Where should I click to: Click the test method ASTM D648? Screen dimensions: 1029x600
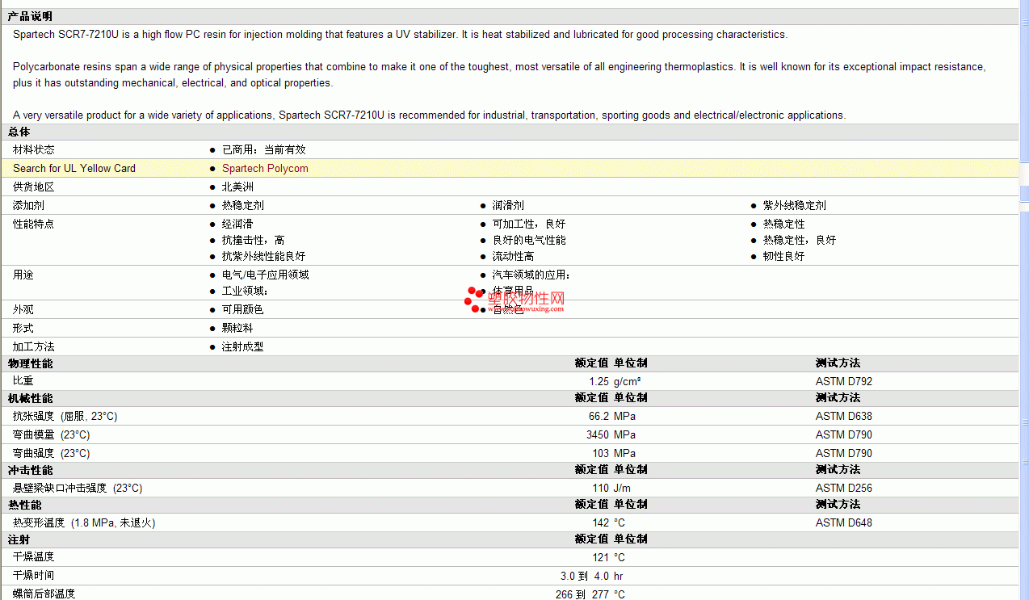click(844, 522)
